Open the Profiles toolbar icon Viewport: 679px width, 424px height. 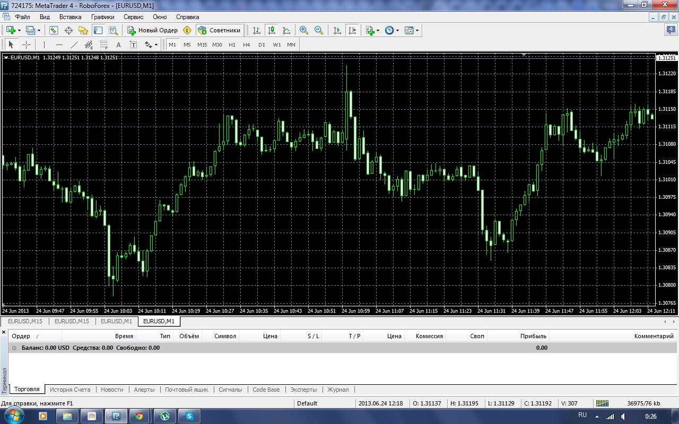point(30,30)
